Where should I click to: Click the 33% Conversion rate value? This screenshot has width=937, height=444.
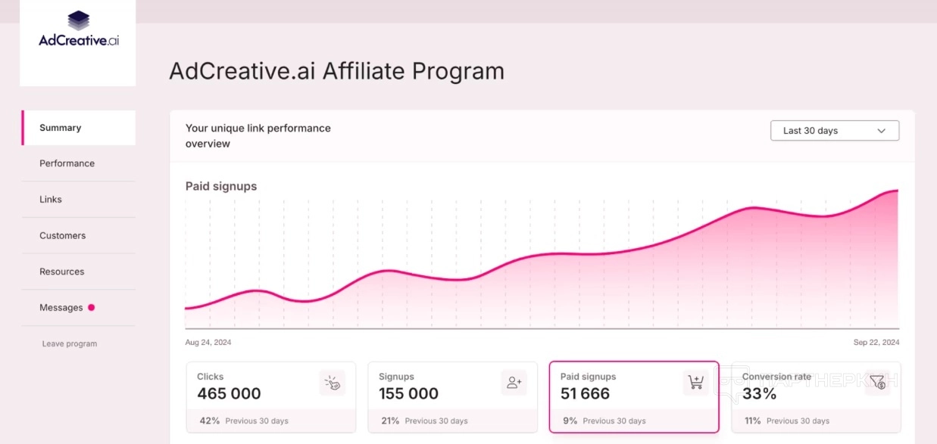759,393
